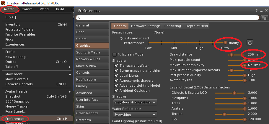Screen dimensions: 269x124
Task: Minimize the Preferences floater window
Action: click(261, 11)
